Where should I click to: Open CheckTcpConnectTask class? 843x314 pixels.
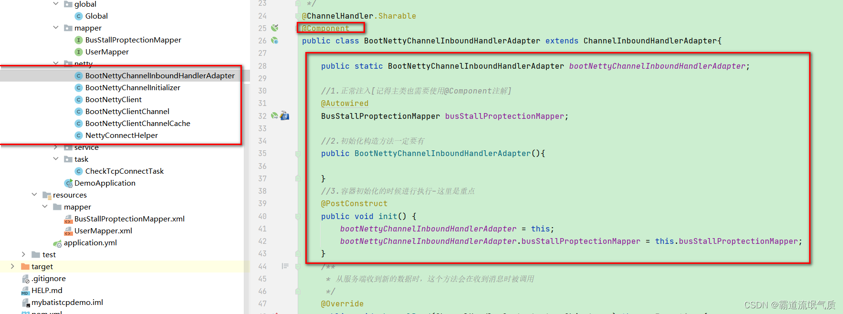[x=125, y=171]
